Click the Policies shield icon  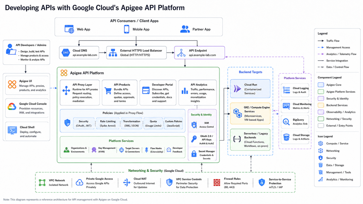tap(67, 123)
